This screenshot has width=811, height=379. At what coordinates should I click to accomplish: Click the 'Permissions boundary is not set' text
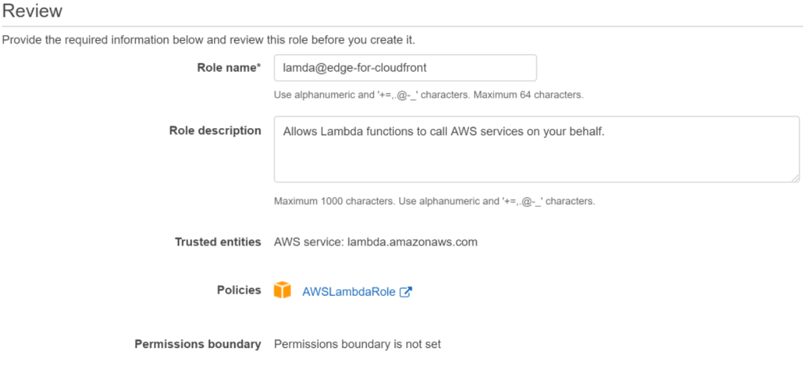coord(358,344)
